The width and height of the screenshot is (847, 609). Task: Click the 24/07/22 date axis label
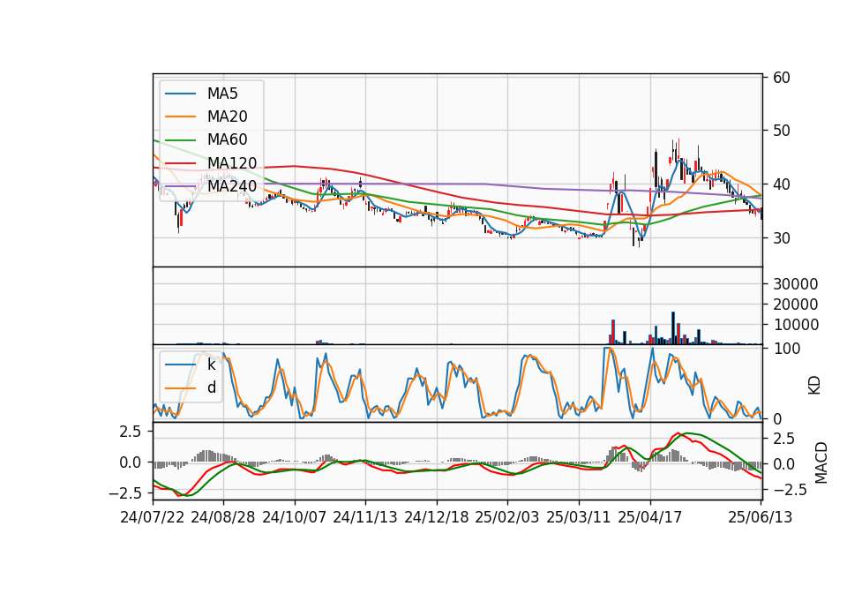[x=153, y=517]
